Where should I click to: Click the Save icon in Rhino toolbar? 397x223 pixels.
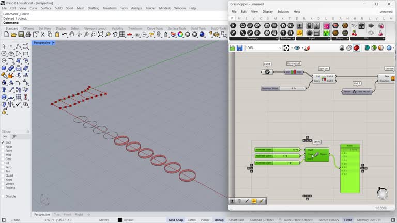[21, 35]
